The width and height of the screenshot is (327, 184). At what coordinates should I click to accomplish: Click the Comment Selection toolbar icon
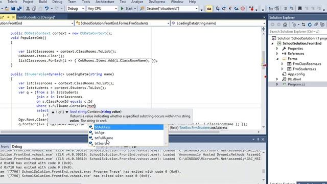(x=285, y=9)
